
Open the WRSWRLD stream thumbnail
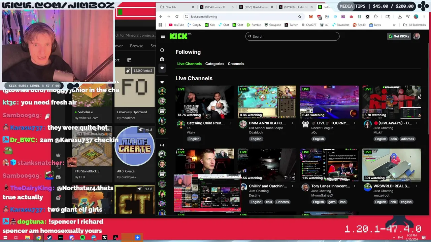pos(392,165)
